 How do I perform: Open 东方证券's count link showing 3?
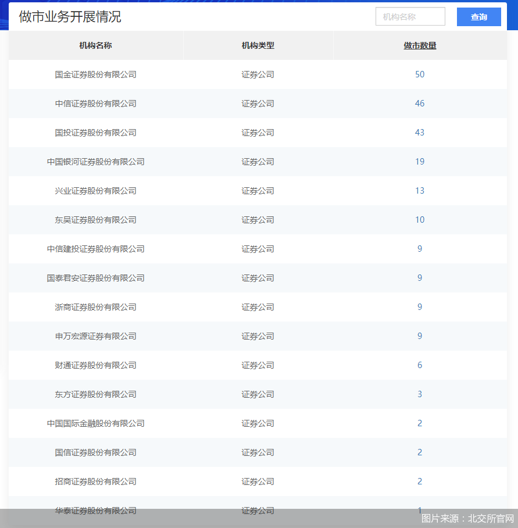(x=420, y=394)
